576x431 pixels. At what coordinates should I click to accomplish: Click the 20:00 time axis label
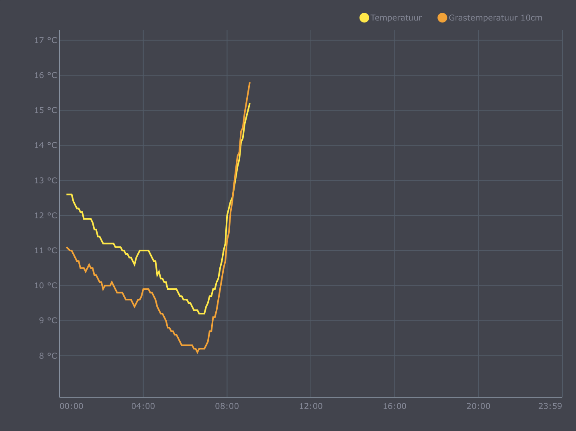point(478,406)
